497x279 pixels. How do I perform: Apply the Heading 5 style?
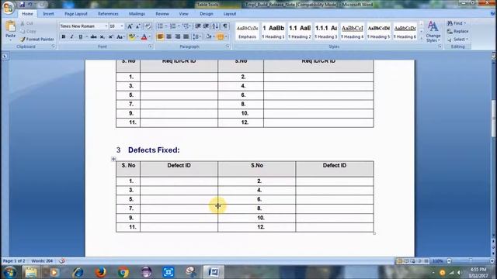(x=378, y=31)
